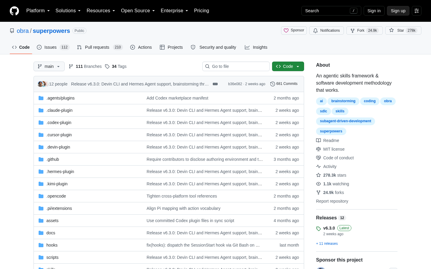Click the folder icon for .agents/plugins
The image size is (431, 269).
[41, 98]
